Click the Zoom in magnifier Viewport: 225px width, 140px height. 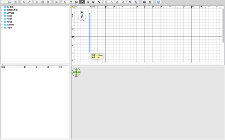(x=130, y=2)
